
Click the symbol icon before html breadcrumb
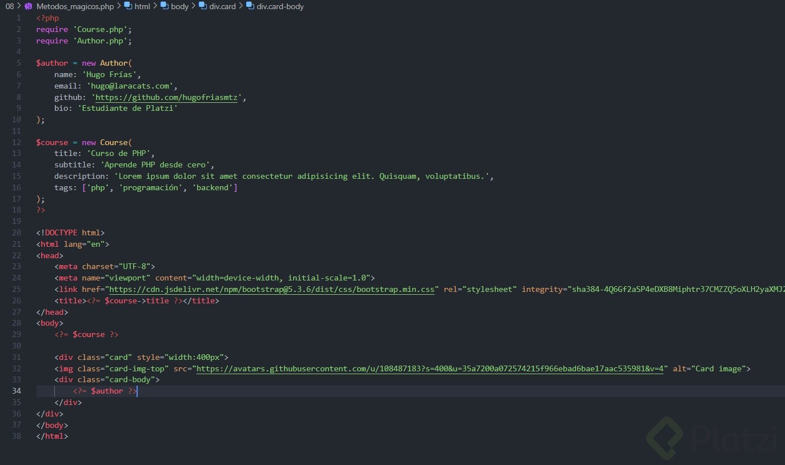point(127,6)
